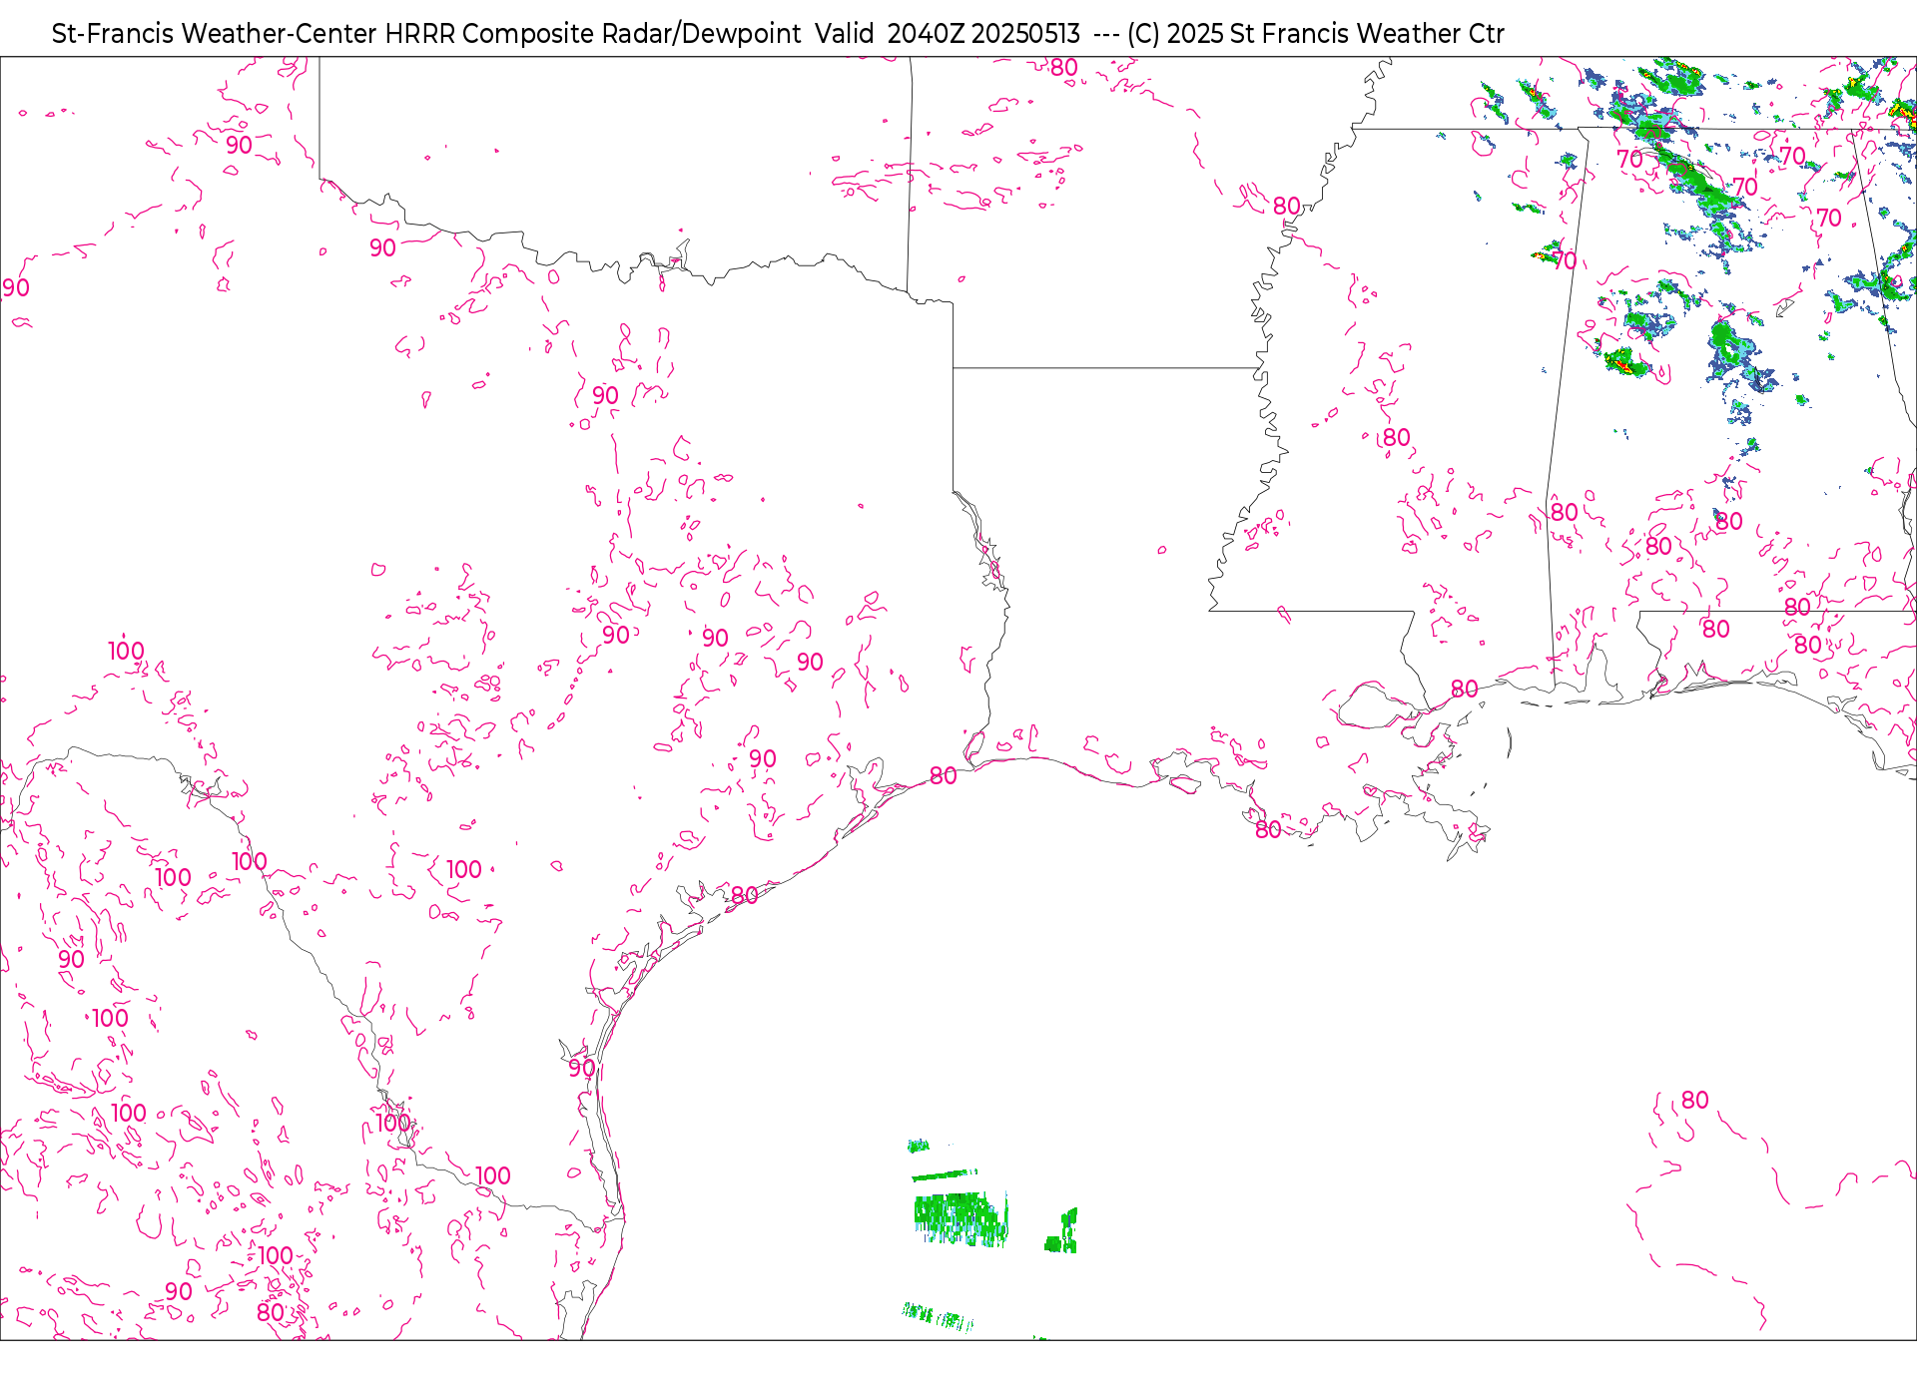Click the 'Valid 2040Z 20250513' timestamp

(948, 34)
